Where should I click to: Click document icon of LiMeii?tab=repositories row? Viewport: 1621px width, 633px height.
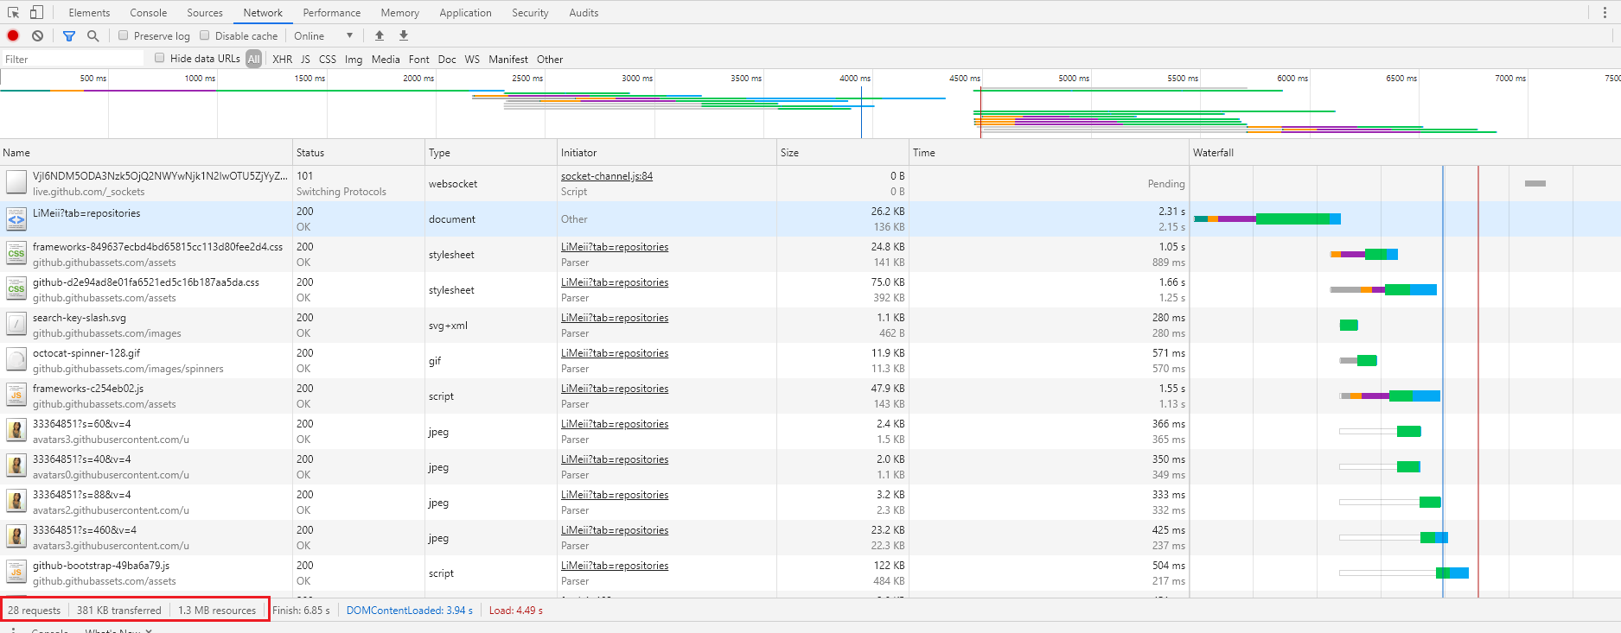[x=16, y=218]
